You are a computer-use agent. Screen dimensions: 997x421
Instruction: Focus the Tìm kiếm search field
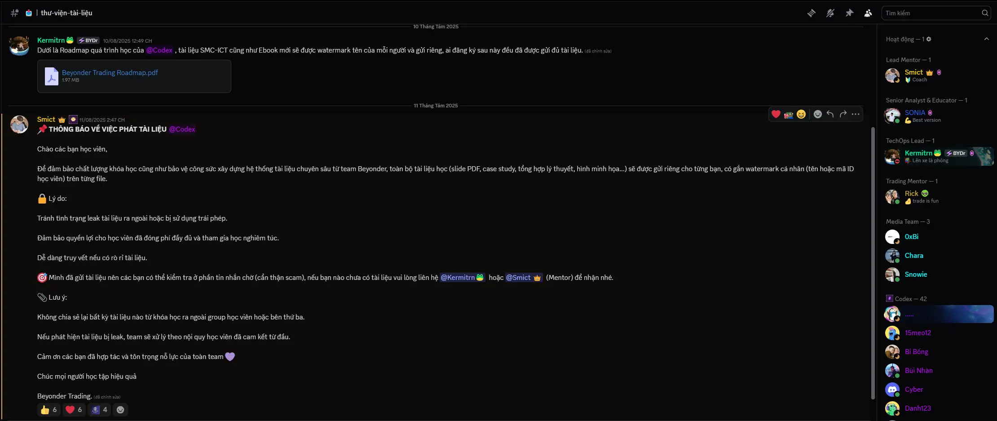pyautogui.click(x=932, y=13)
